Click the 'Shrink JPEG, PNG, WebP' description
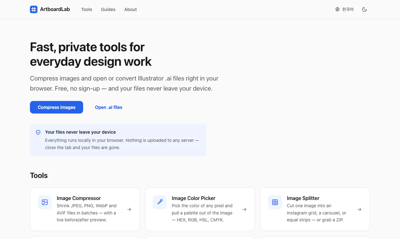400x239 pixels. tap(87, 213)
